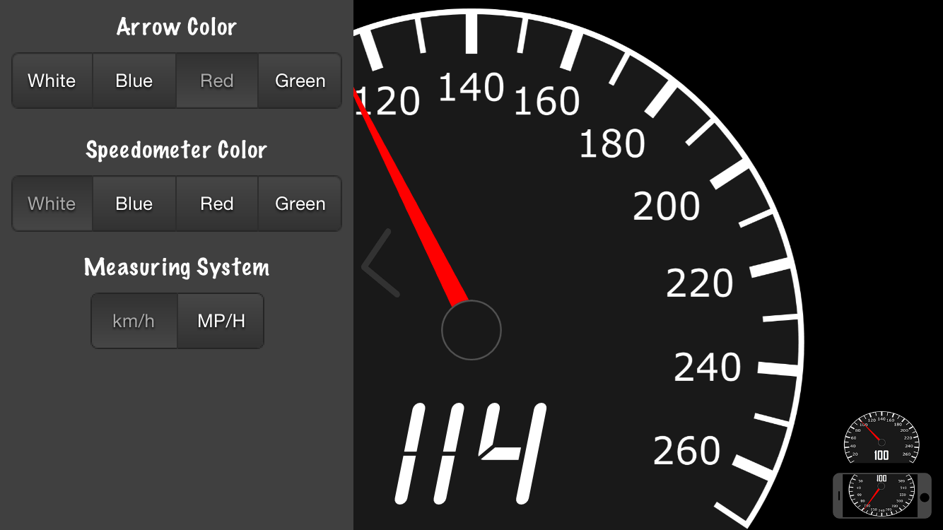
Task: Switch measuring system to km/h
Action: coord(134,321)
